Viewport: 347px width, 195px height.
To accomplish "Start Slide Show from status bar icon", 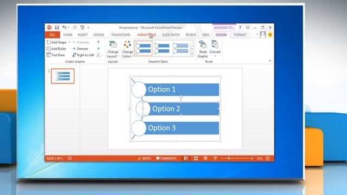I will 215,158.
